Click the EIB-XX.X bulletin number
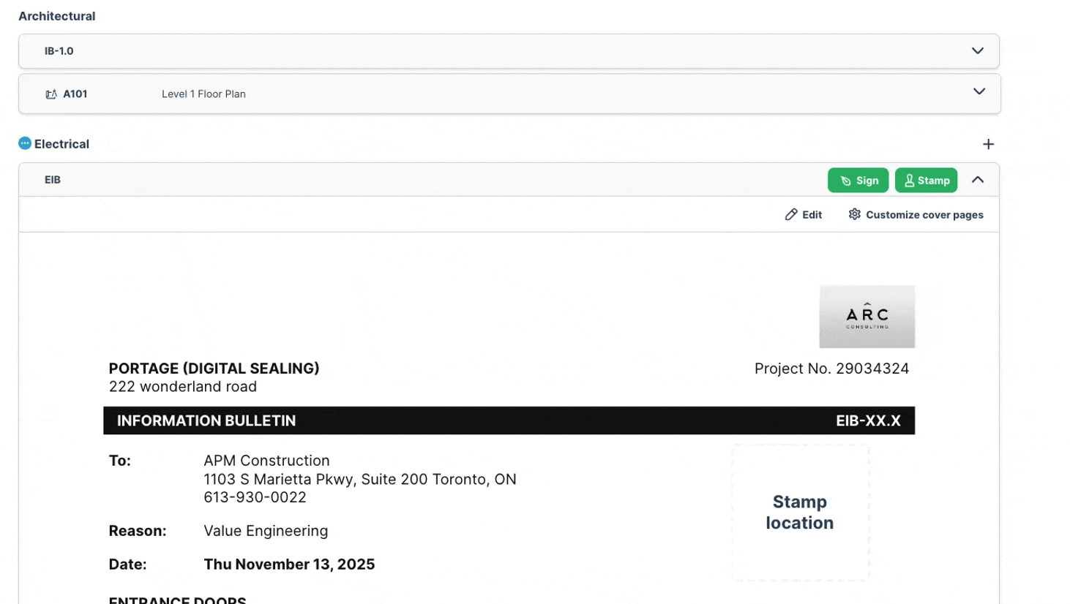This screenshot has height=604, width=1070. 868,420
